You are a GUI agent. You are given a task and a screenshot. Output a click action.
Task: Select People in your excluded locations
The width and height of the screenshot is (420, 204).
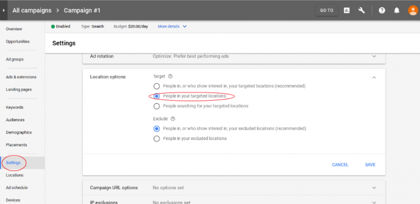(x=157, y=138)
